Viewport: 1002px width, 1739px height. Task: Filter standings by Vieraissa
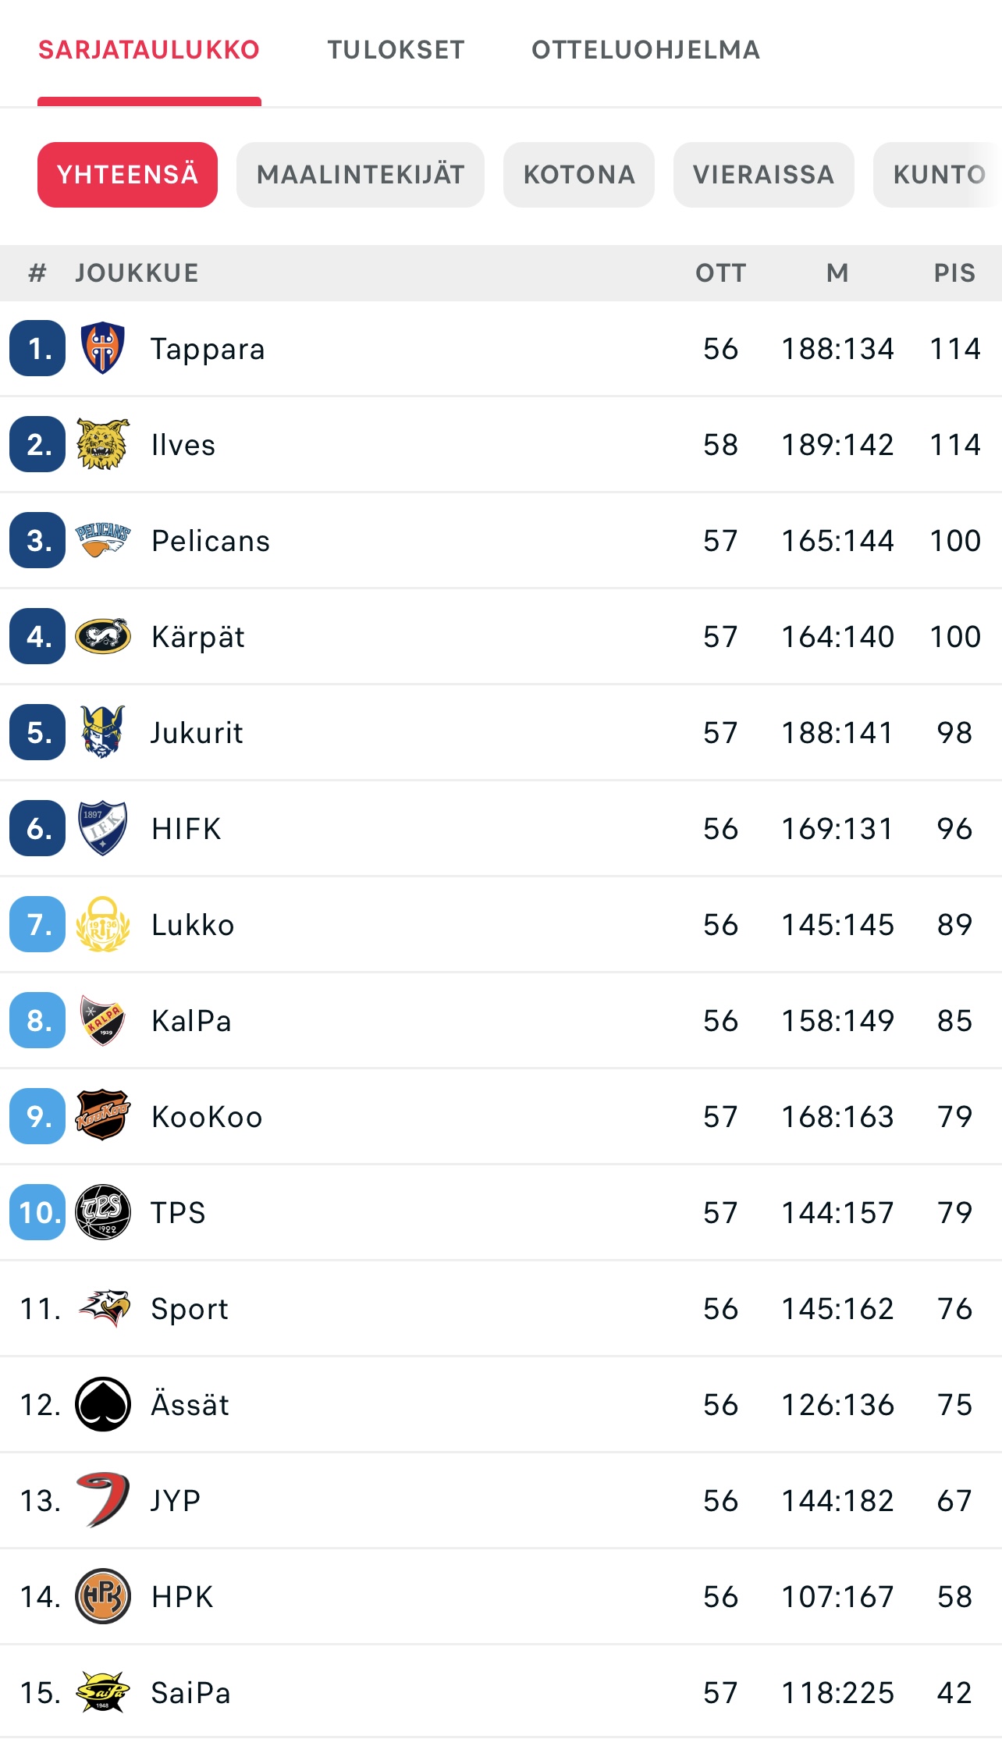tap(763, 175)
